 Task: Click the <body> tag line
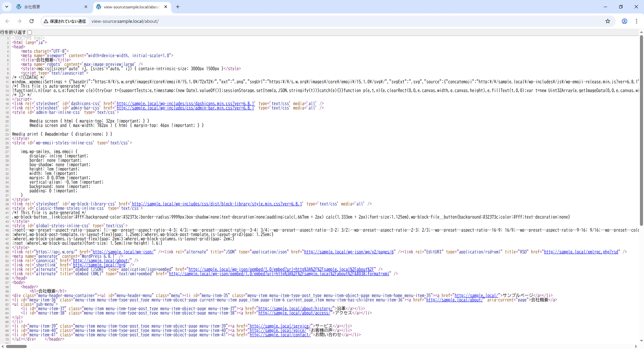(18, 283)
